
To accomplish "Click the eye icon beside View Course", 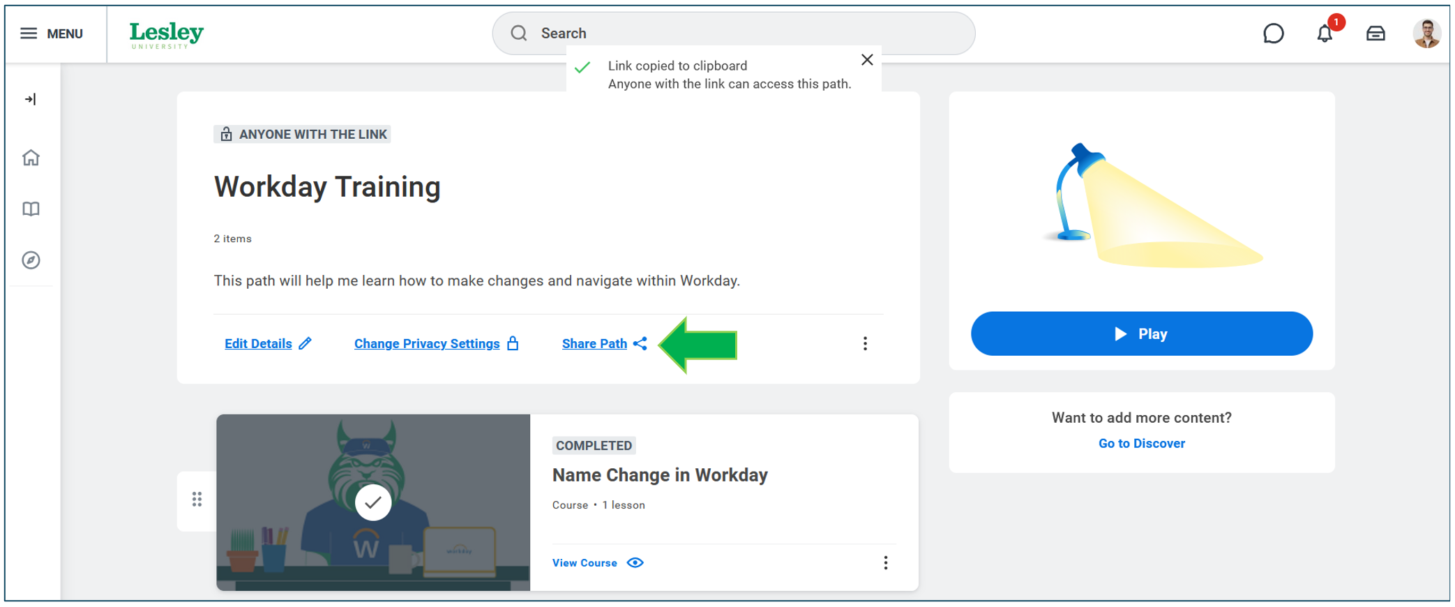I will point(635,563).
